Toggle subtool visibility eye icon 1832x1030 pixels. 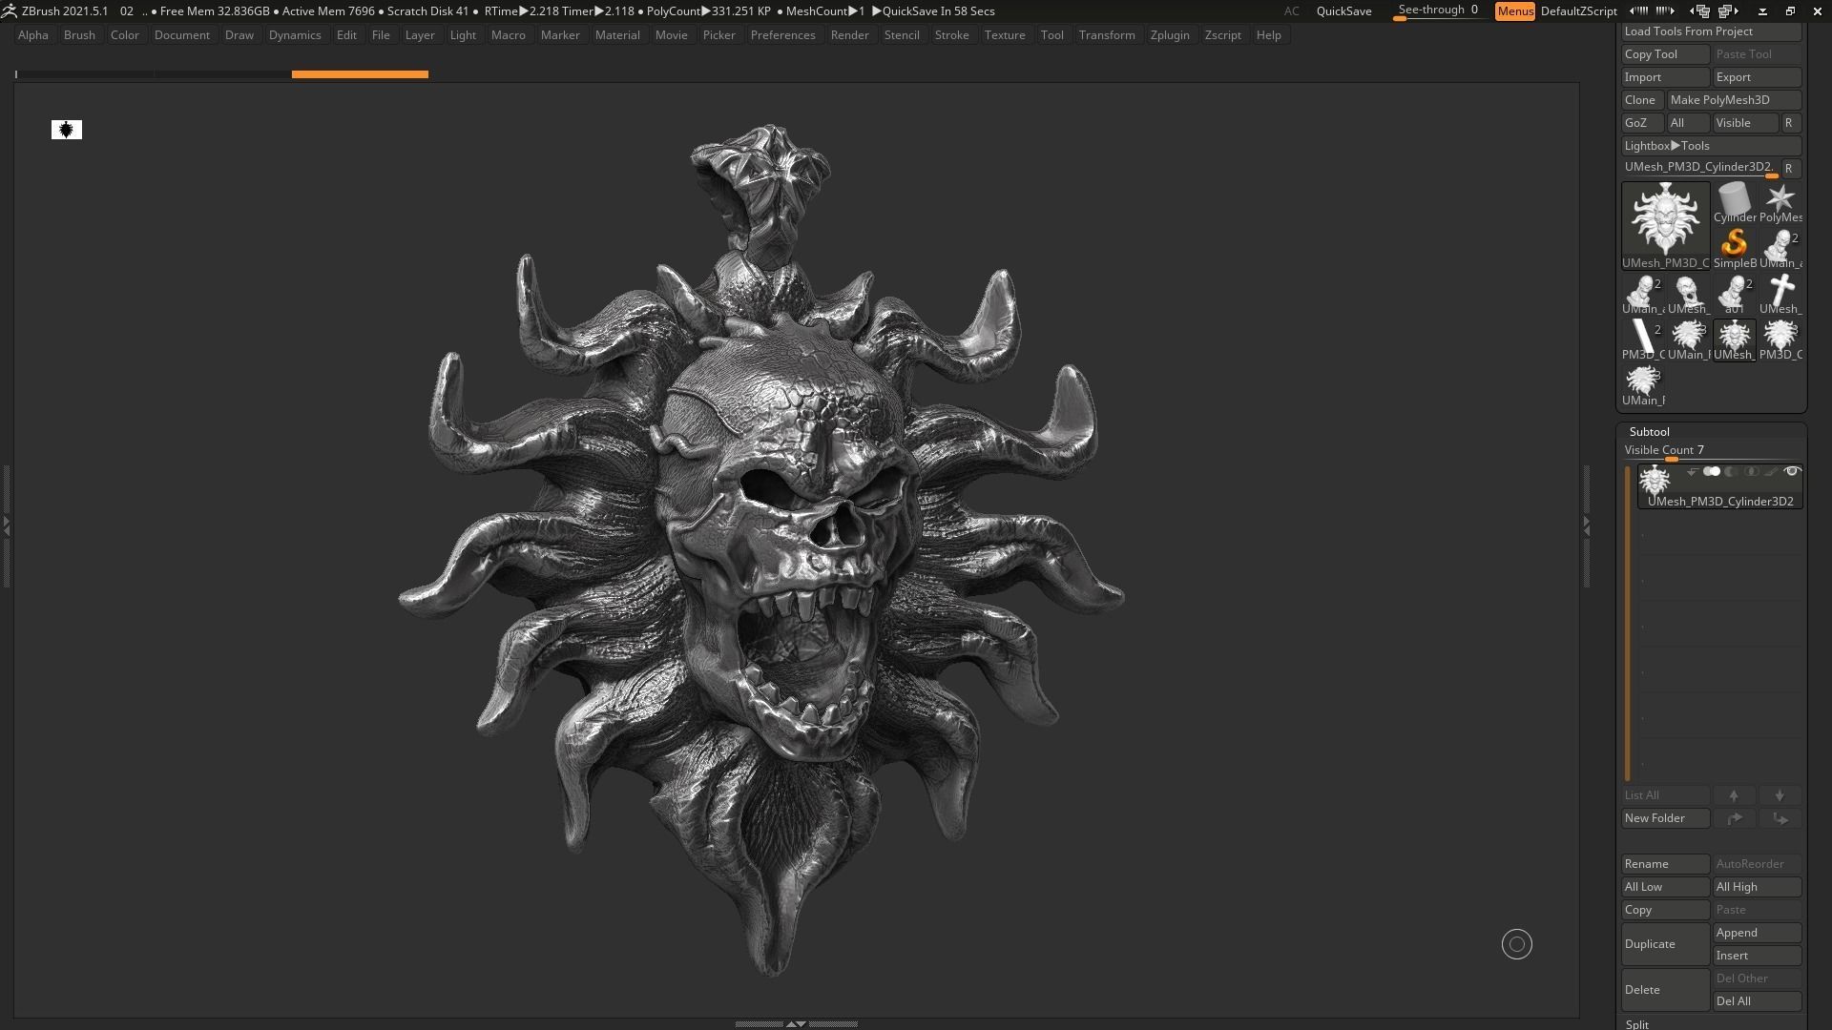1792,472
